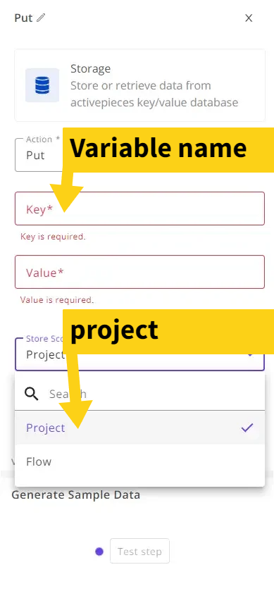The width and height of the screenshot is (274, 591).
Task: Click the magnifier icon in dropdown search
Action: [32, 394]
